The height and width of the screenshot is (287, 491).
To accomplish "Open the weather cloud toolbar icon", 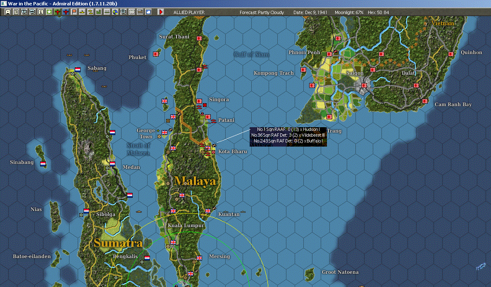I will 148,12.
